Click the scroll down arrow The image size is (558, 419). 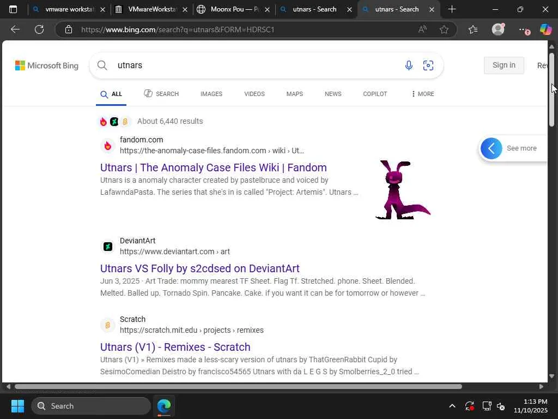[551, 376]
